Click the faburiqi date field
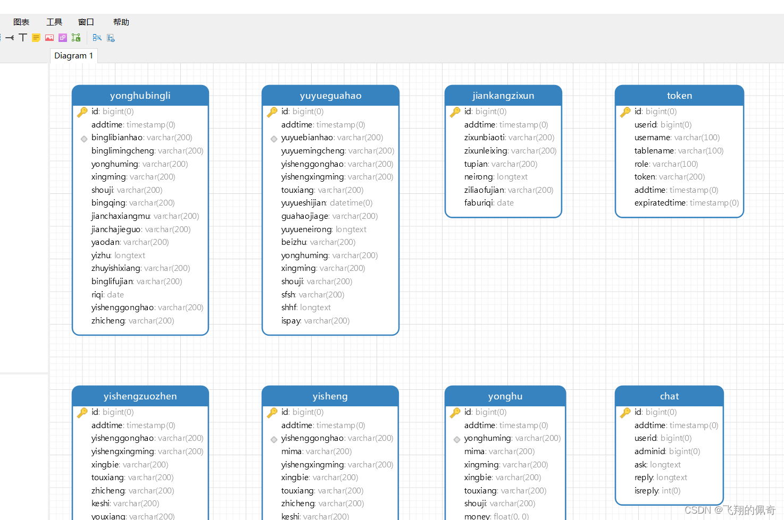This screenshot has width=784, height=520. [489, 203]
